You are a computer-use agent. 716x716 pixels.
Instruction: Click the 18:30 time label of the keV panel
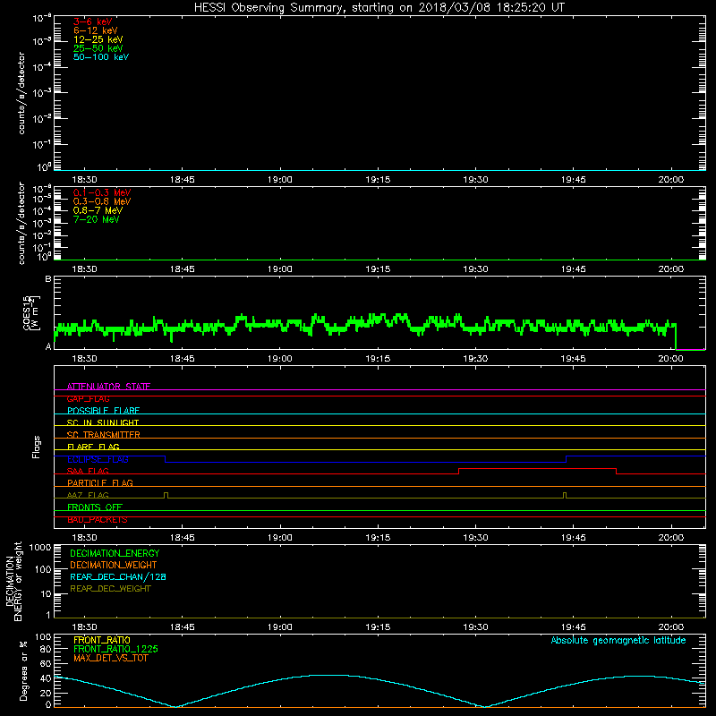click(84, 180)
